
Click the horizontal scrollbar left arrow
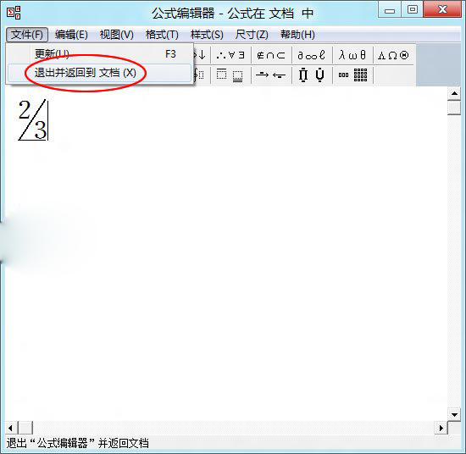pos(11,428)
